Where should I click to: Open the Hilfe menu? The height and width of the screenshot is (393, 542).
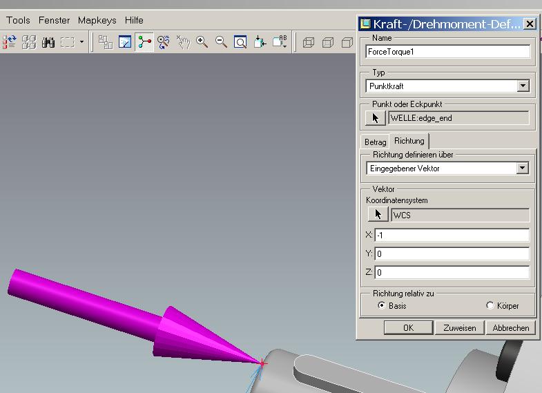pyautogui.click(x=134, y=21)
